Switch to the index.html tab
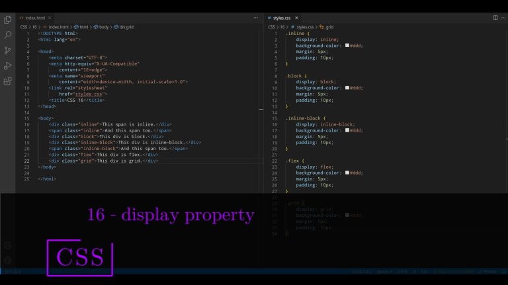Image resolution: width=508 pixels, height=285 pixels. click(35, 18)
